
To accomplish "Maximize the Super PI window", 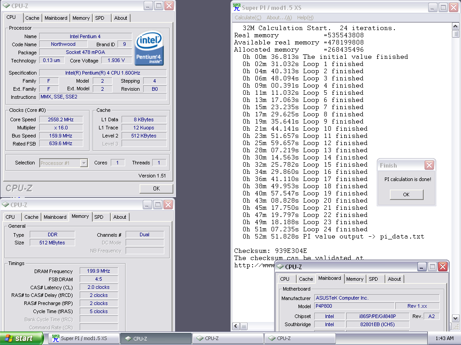I will pos(443,7).
